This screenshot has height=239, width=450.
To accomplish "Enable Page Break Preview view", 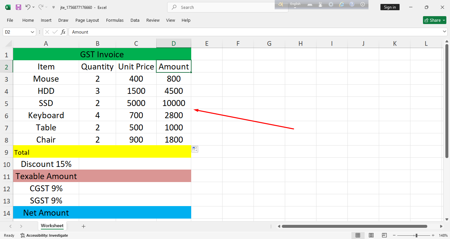I will 384,235.
